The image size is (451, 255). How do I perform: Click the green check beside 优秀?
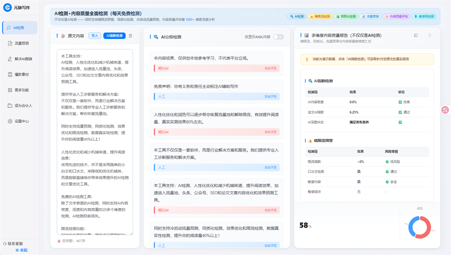[400, 102]
